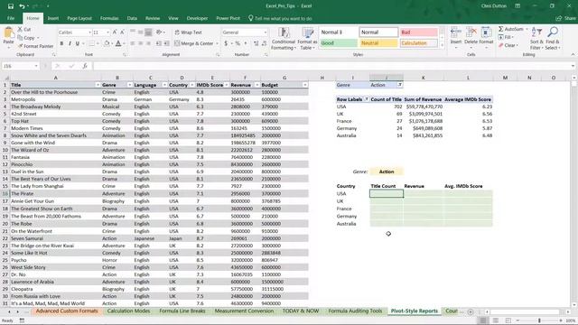Open Conditional Formatting menu
Viewport: 578px width, 325px height.
pos(283,39)
